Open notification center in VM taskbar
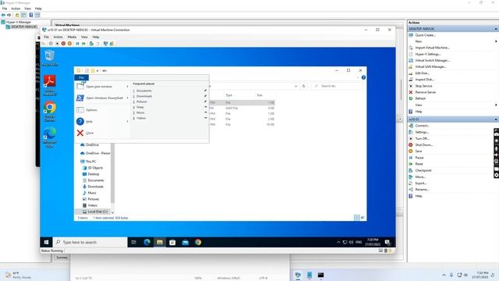The image size is (499, 281). tap(388, 242)
